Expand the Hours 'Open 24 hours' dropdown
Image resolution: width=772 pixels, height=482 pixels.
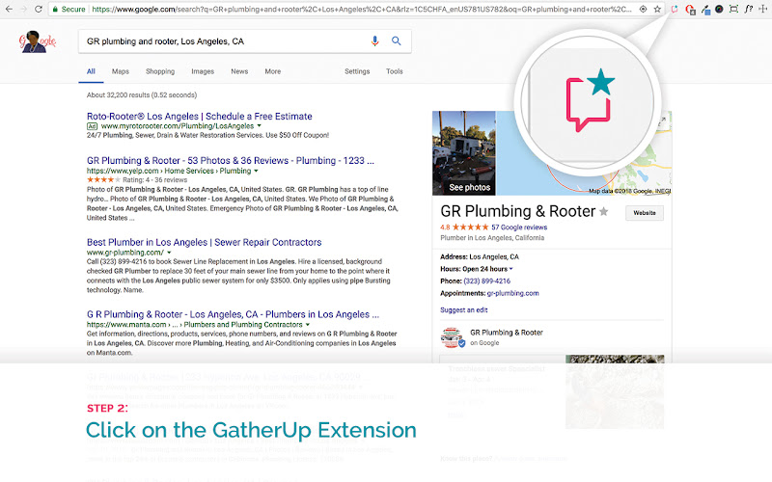pyautogui.click(x=511, y=269)
